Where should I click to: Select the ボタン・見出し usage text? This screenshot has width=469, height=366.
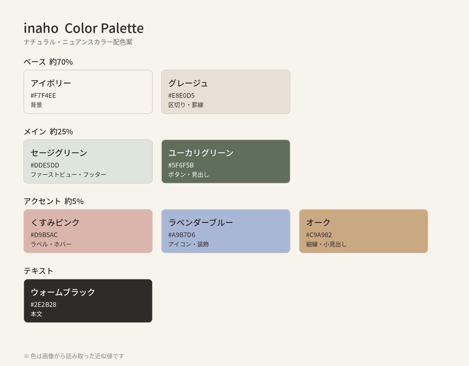tap(189, 175)
